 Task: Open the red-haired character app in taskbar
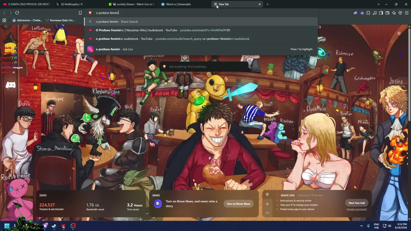point(63,226)
